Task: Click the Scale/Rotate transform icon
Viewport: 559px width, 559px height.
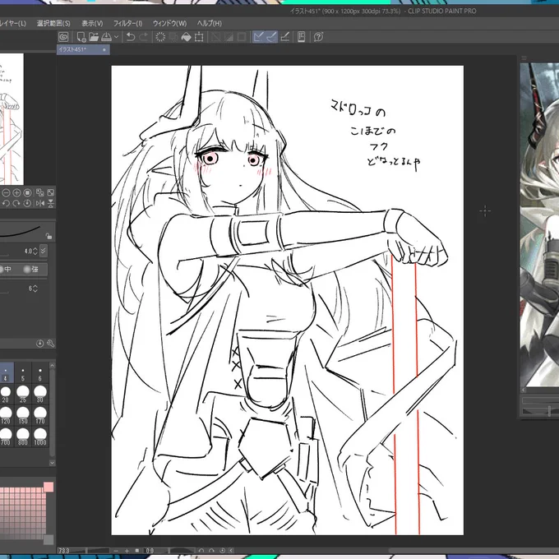Action: [199, 37]
